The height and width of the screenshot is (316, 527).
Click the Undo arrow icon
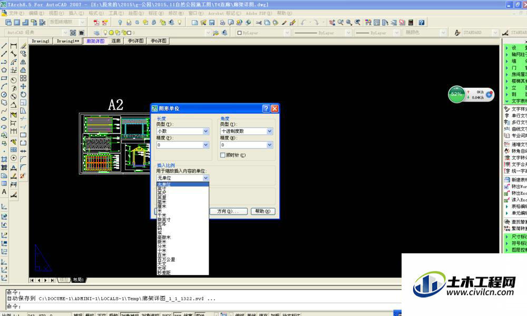tap(303, 23)
